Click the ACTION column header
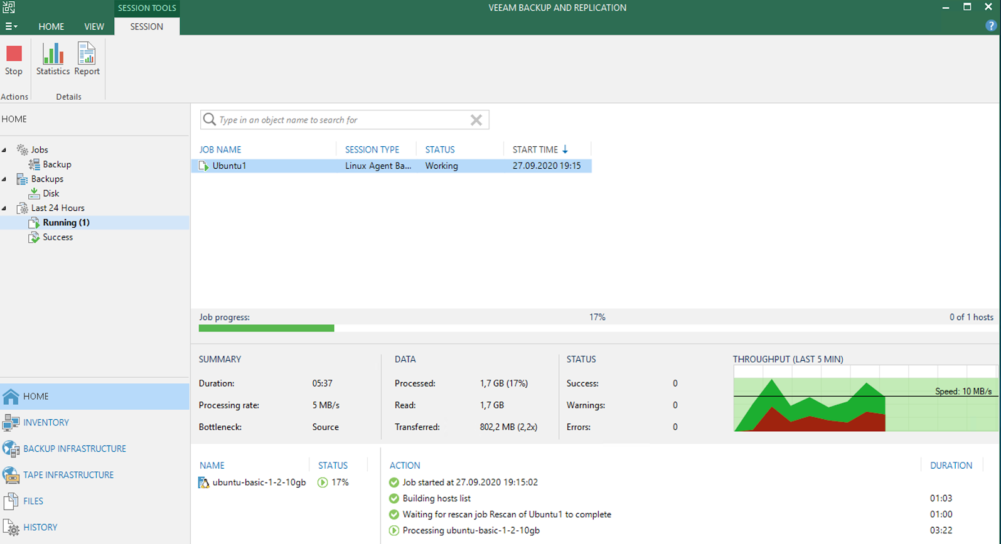1001x544 pixels. [x=405, y=466]
